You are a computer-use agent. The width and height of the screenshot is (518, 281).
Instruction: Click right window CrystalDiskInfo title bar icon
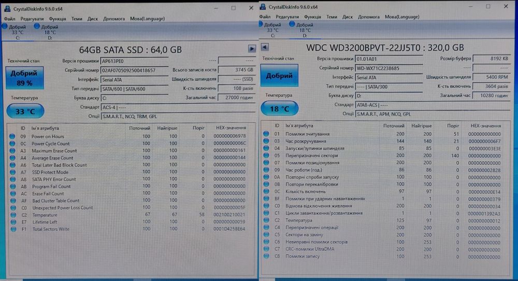[263, 7]
